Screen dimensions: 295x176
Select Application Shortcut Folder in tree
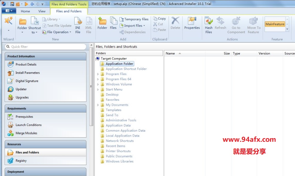[x=124, y=69]
